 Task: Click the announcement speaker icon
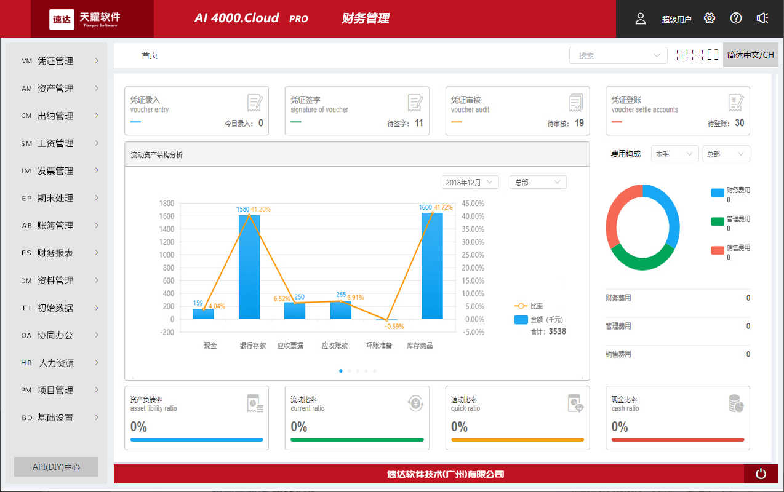pos(762,18)
